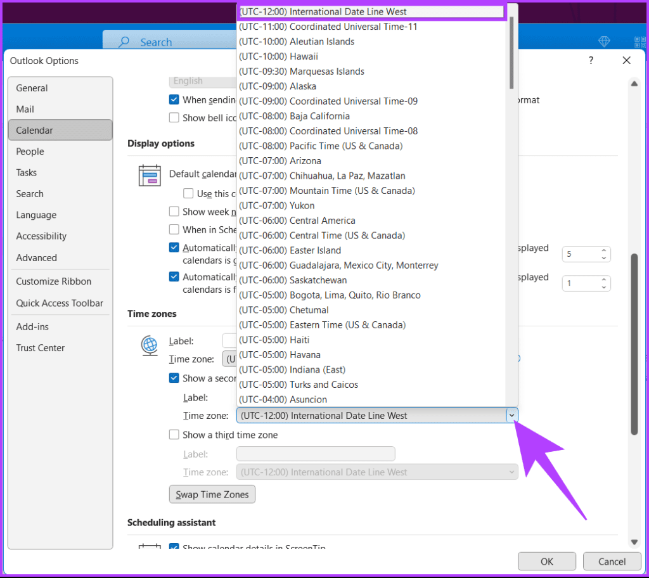Click the scroll-down arrow of the options pane
This screenshot has height=578, width=649.
(x=634, y=542)
